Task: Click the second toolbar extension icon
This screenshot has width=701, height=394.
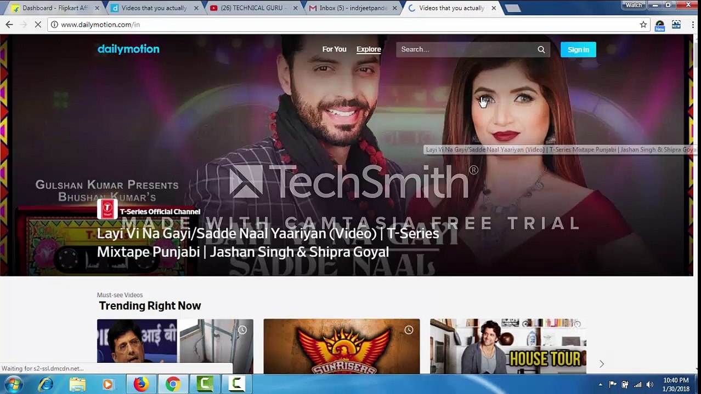Action: [x=676, y=25]
